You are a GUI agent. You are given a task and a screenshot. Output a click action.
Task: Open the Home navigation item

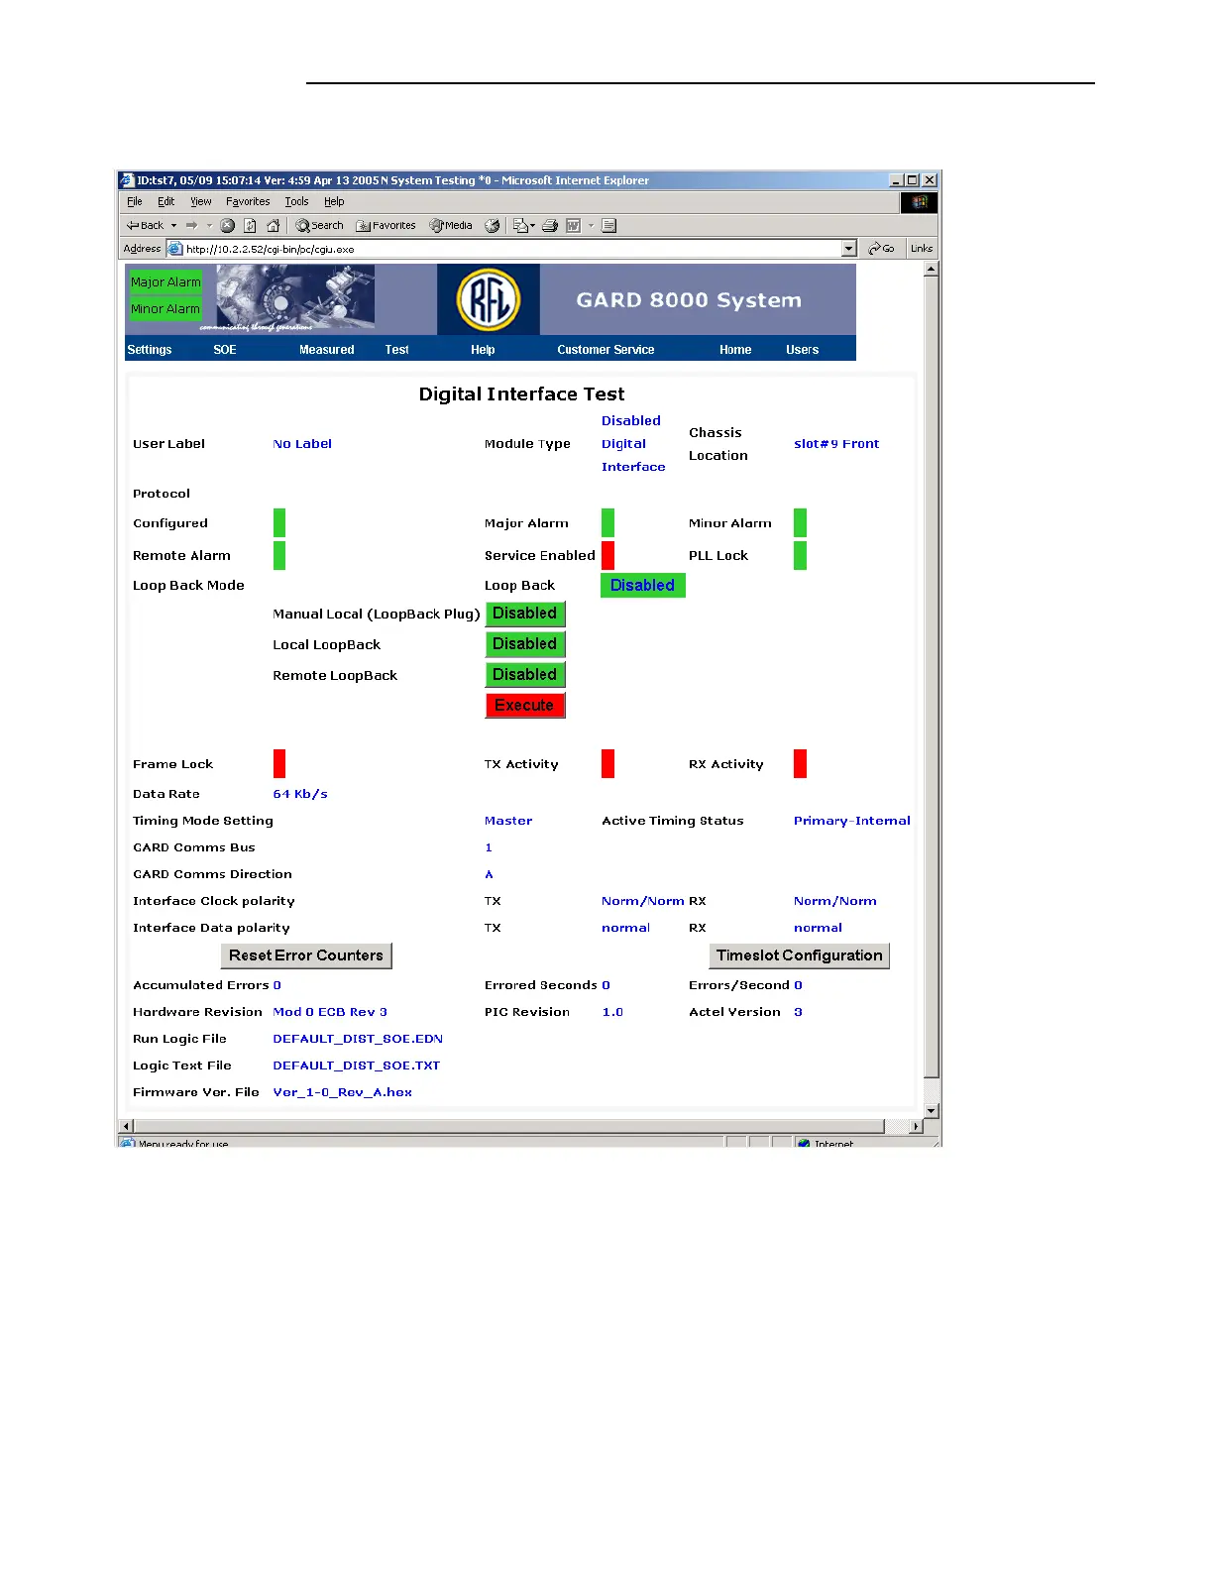point(735,350)
